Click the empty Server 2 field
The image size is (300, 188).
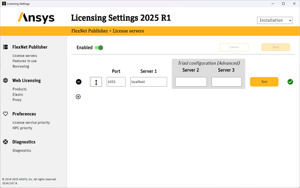(x=191, y=82)
